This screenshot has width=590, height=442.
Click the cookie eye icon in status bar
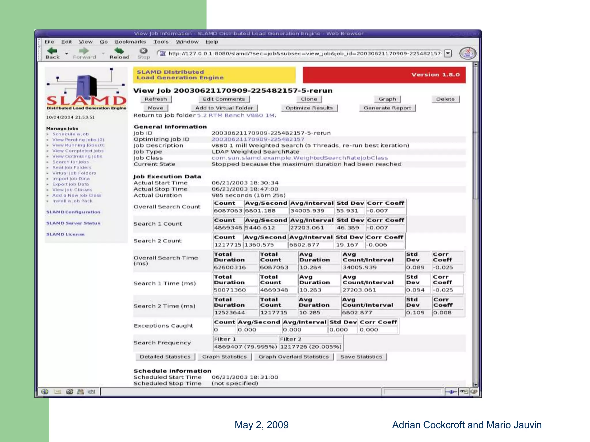point(464,391)
